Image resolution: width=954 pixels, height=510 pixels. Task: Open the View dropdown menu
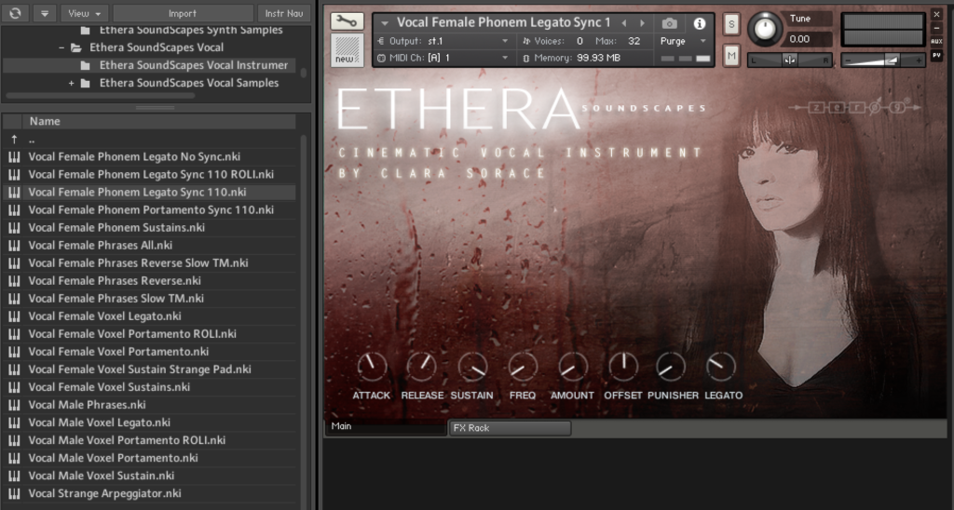click(84, 13)
